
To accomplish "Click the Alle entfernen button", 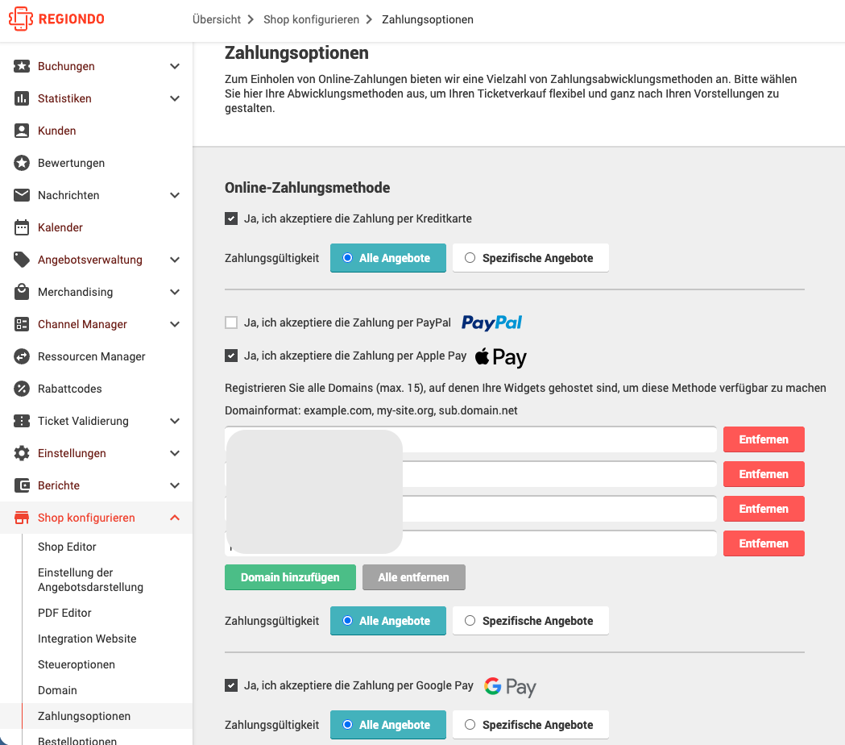I will [413, 577].
